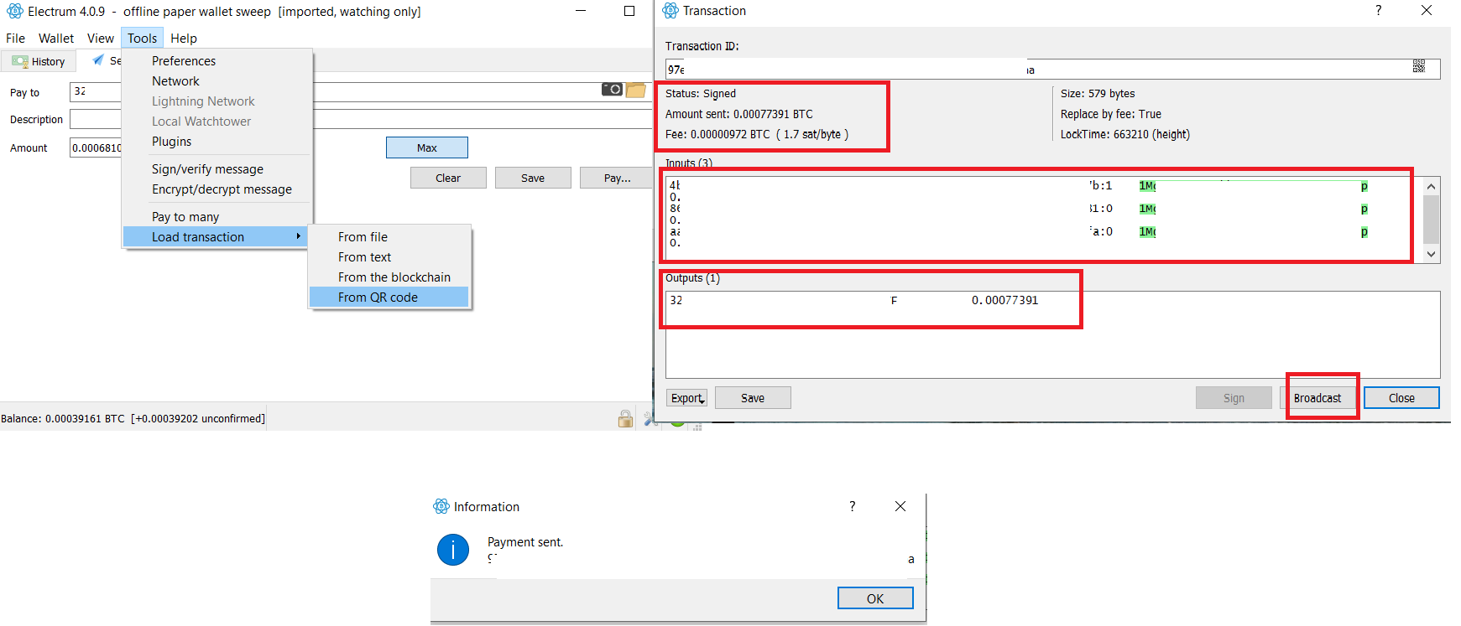Click the camera QR scan icon in Pay to
Viewport: 1461px width, 626px height.
(x=612, y=89)
